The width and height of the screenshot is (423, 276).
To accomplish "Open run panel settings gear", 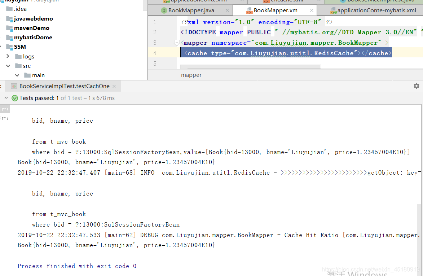I will (417, 86).
